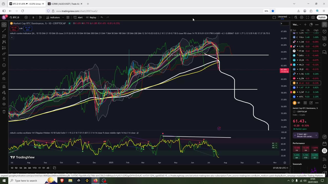Toggle lock all drawing tools
The height and width of the screenshot is (184, 328).
[4, 98]
